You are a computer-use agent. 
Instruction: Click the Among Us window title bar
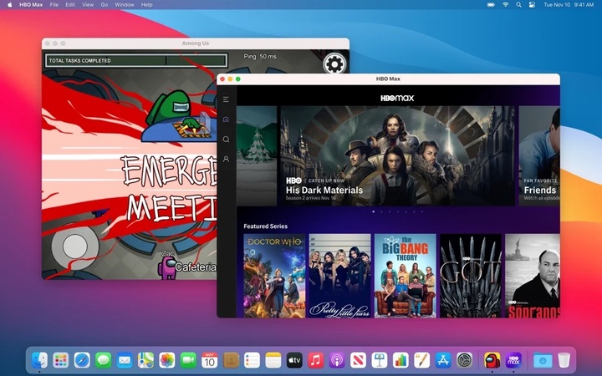[196, 43]
